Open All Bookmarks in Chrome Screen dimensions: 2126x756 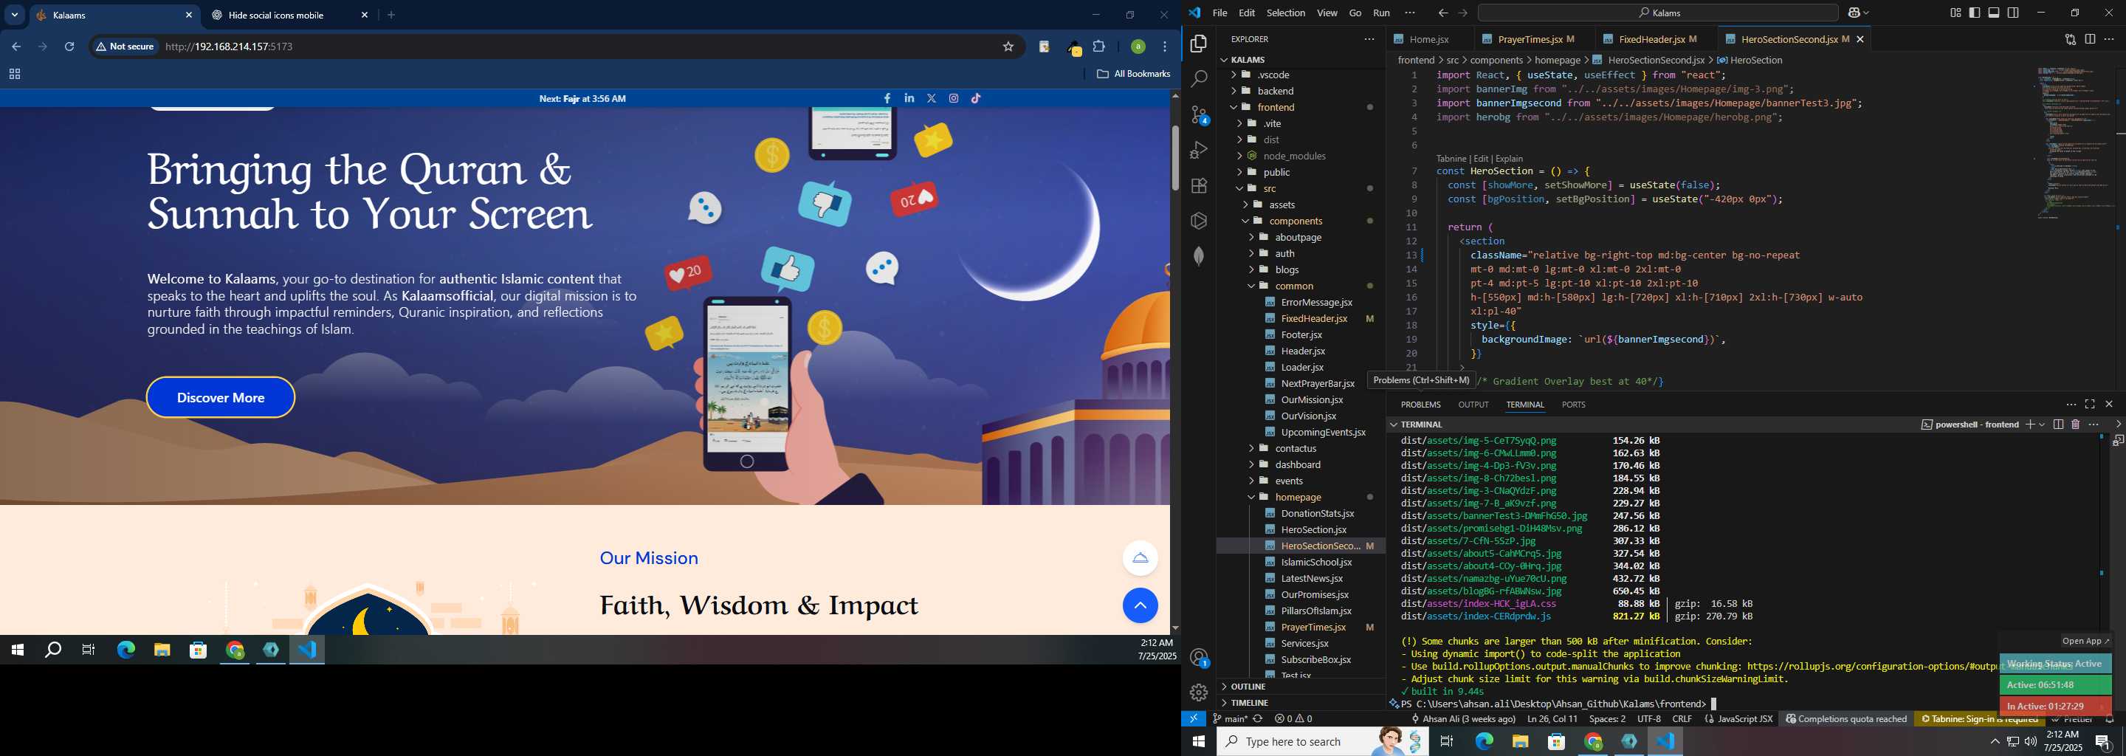click(x=1133, y=75)
